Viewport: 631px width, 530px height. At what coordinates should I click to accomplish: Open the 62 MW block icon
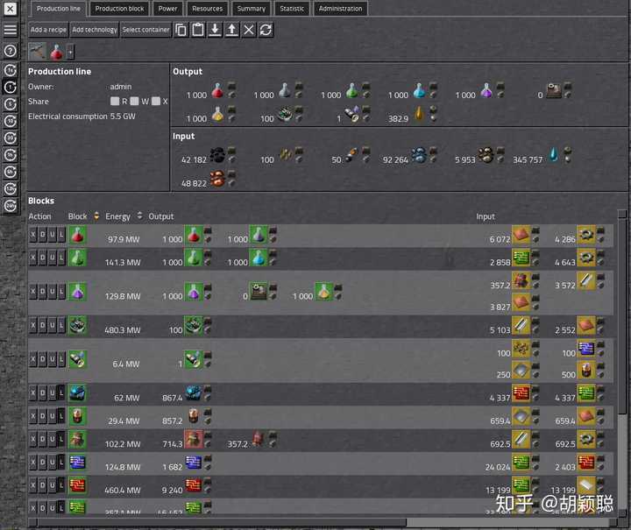click(x=77, y=393)
